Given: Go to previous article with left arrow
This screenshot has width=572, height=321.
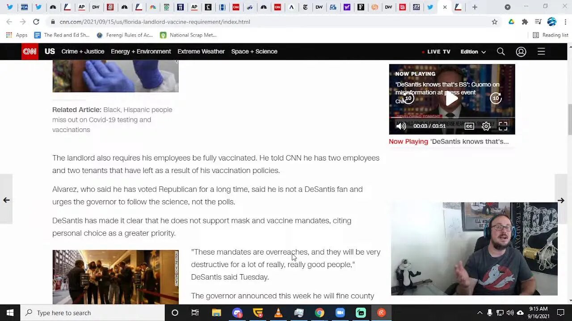Looking at the screenshot, I should (6, 200).
